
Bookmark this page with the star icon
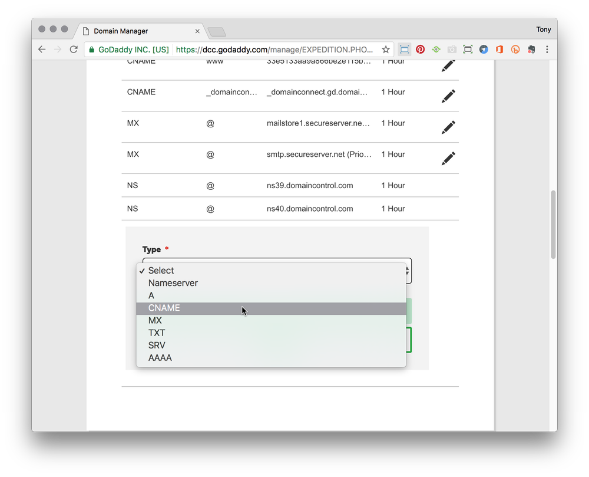click(385, 50)
